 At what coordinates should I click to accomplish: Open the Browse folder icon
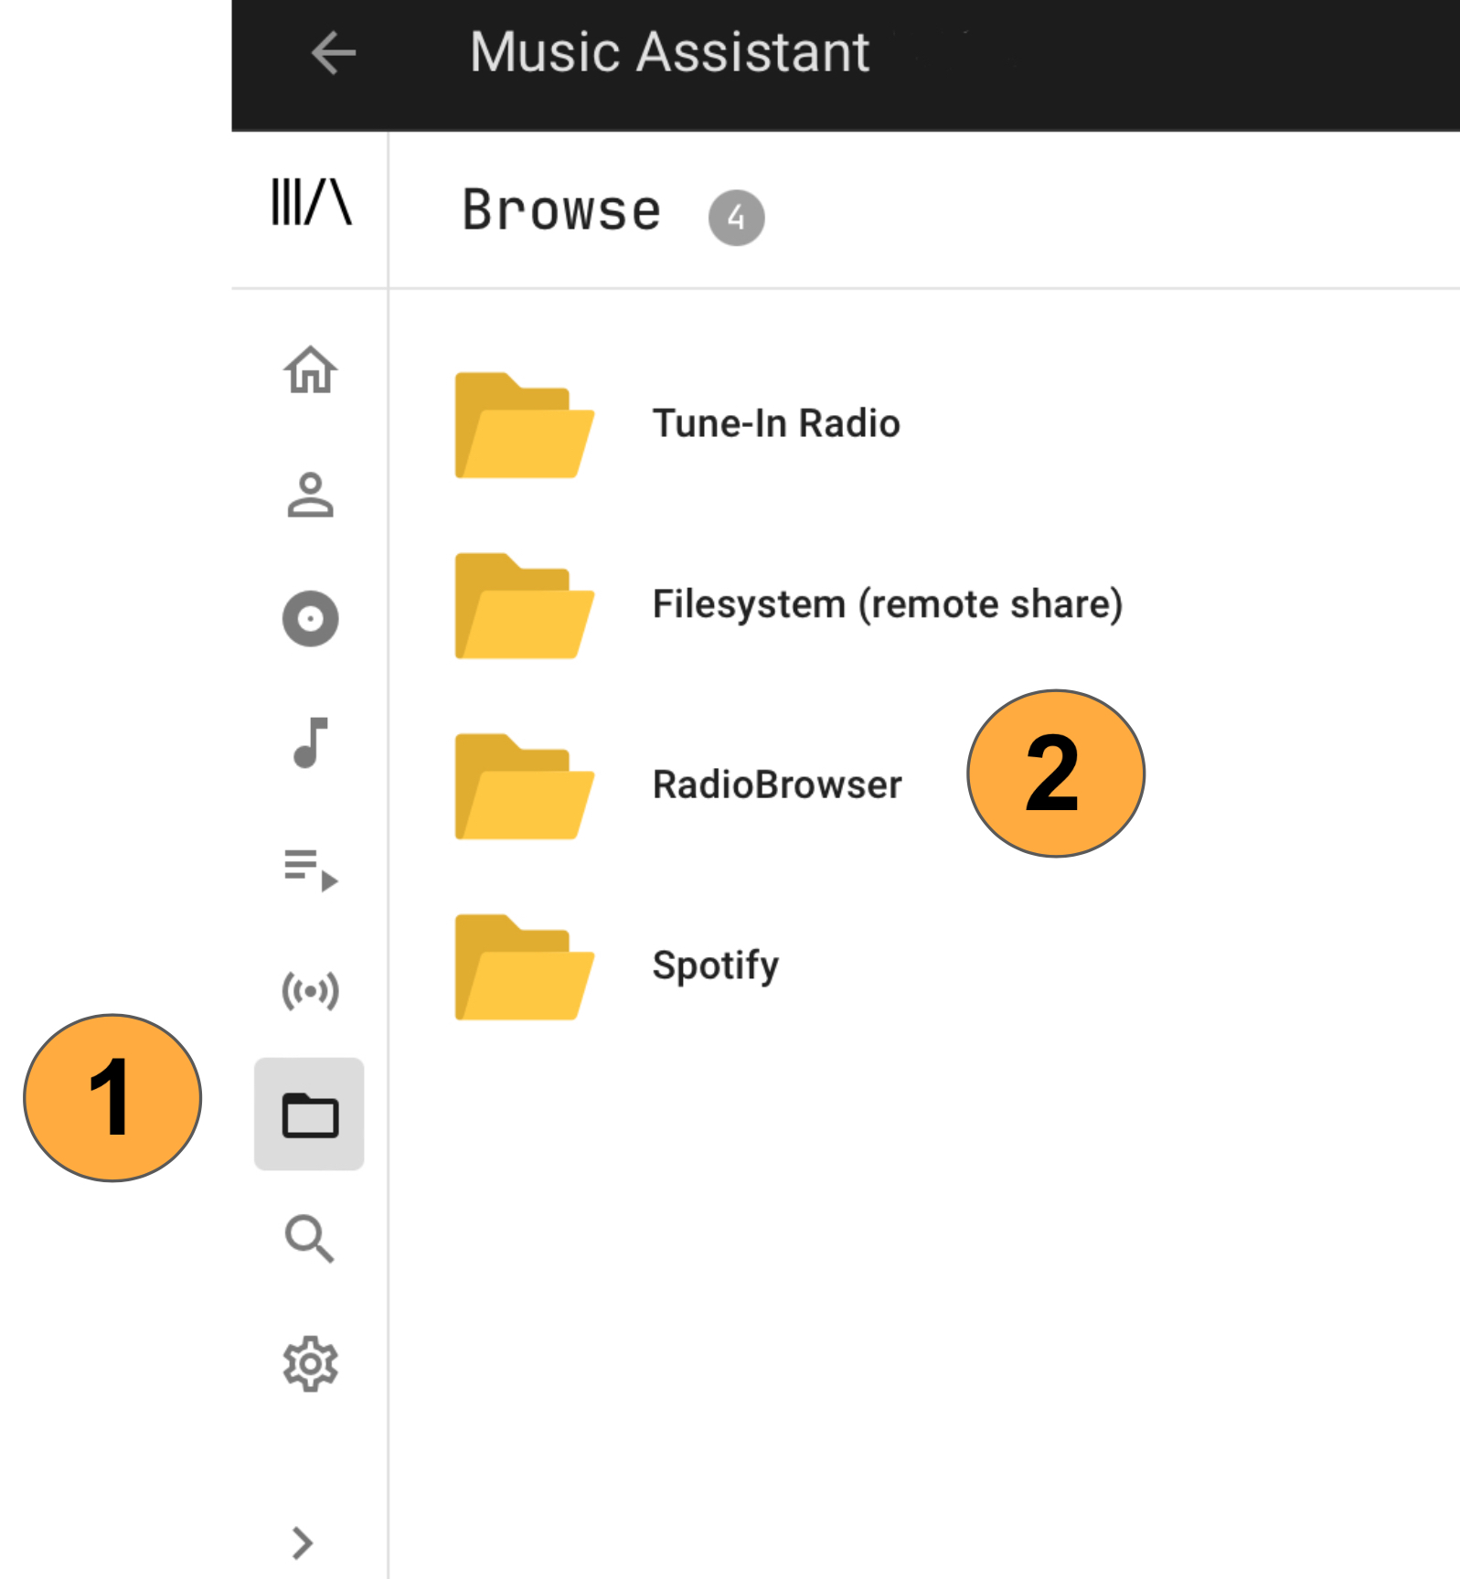click(310, 1115)
